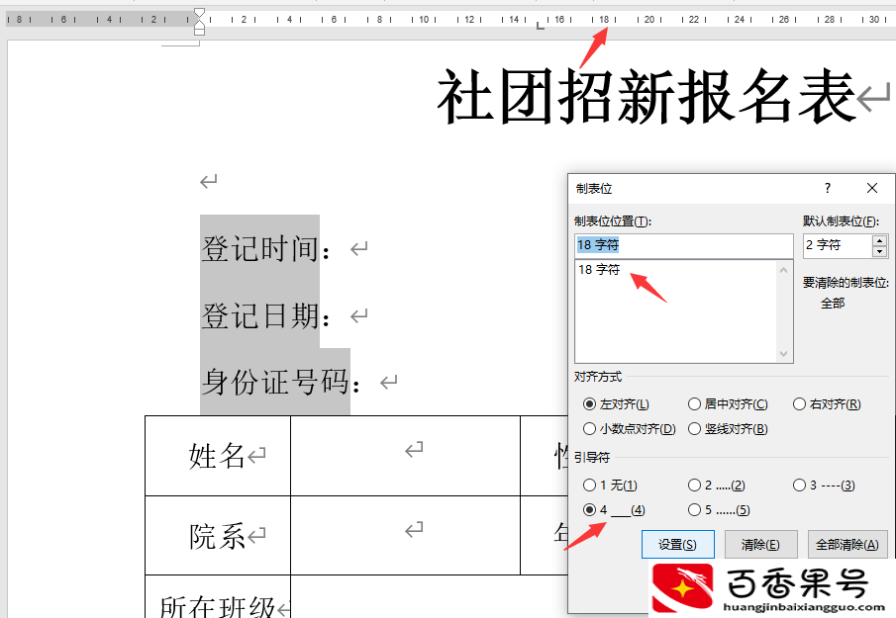Click the 清除 button

(x=760, y=545)
